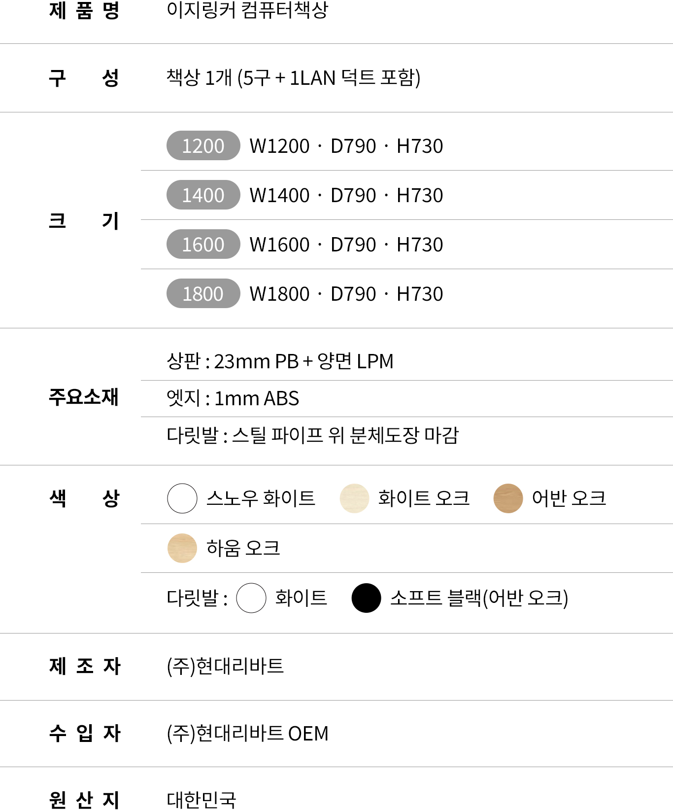The image size is (673, 810).
Task: Choose the Urban Oak color swatch
Action: pos(508,498)
